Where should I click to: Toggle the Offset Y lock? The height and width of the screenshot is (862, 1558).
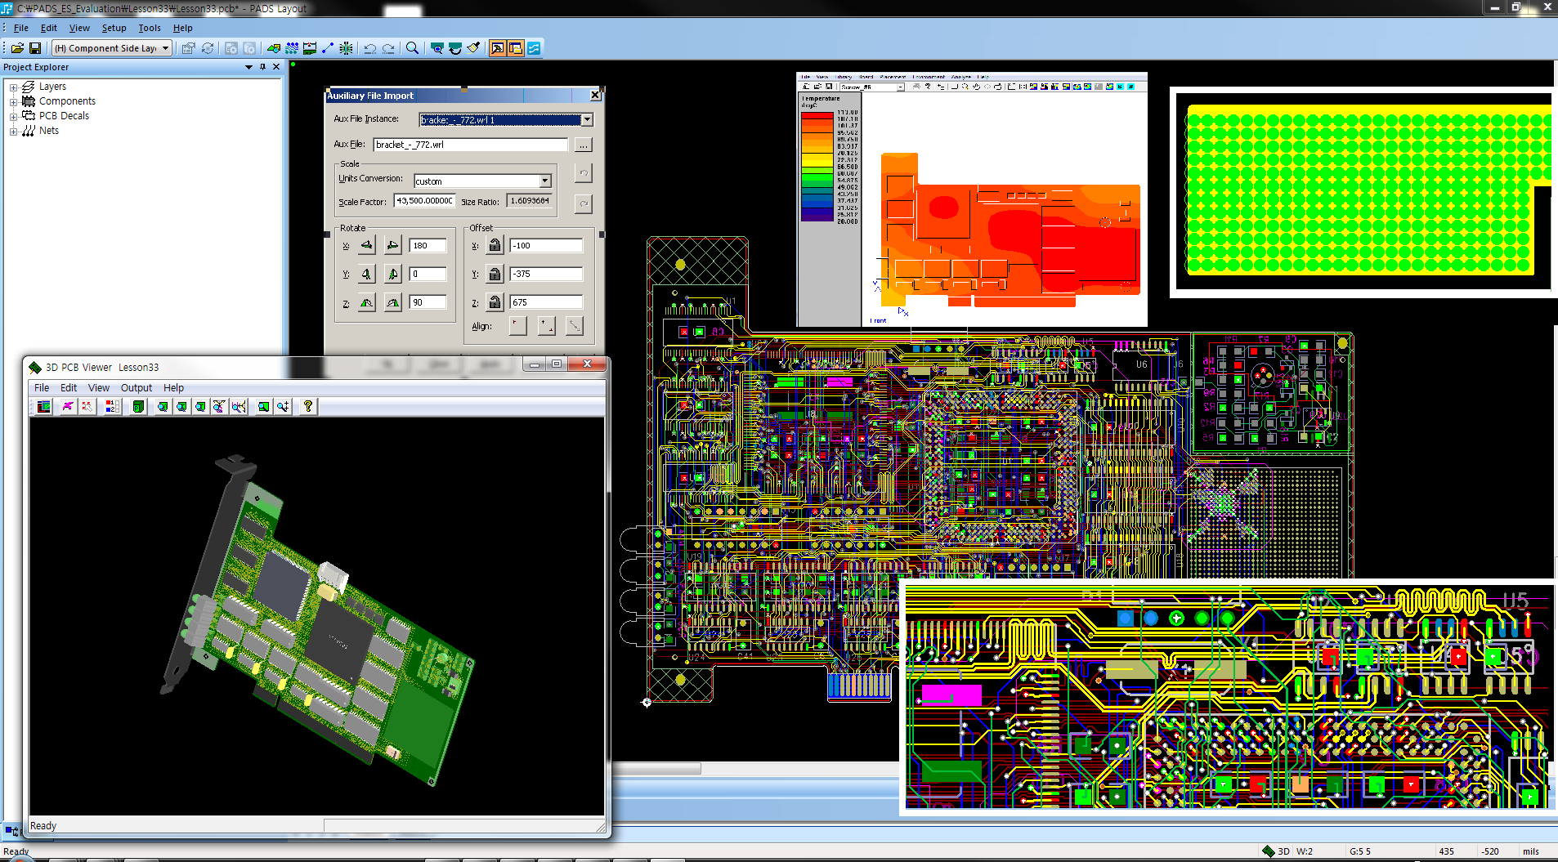click(x=495, y=274)
